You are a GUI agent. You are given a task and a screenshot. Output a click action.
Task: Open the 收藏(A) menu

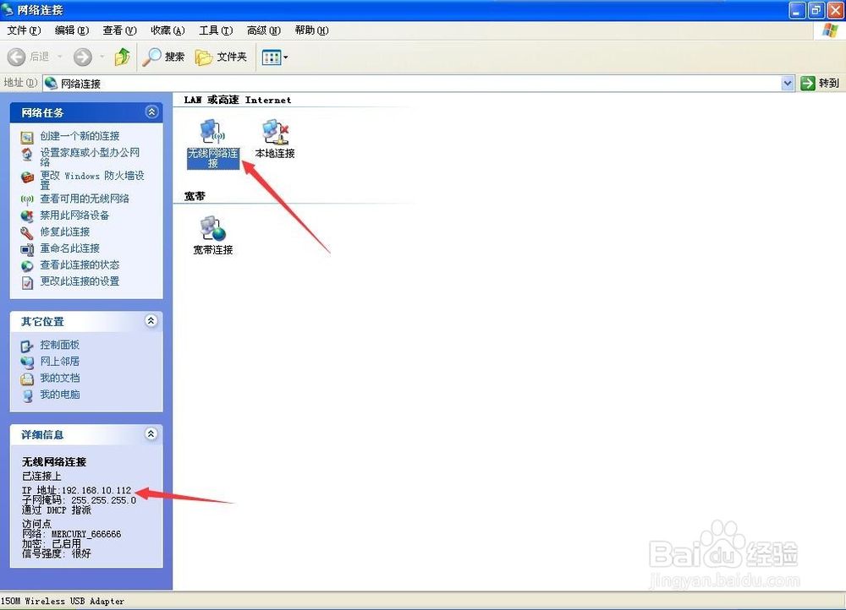click(168, 30)
